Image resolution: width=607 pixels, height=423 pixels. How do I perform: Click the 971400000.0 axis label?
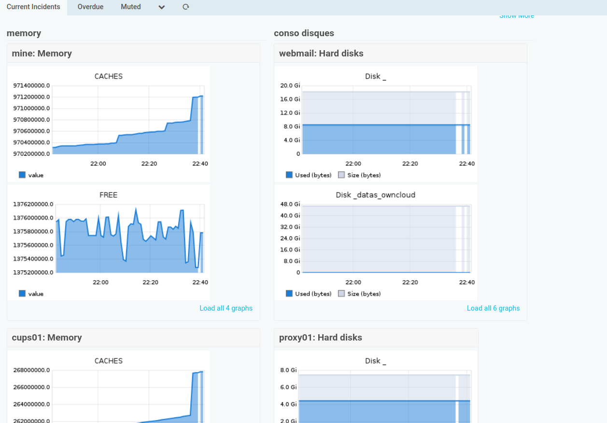coord(31,85)
